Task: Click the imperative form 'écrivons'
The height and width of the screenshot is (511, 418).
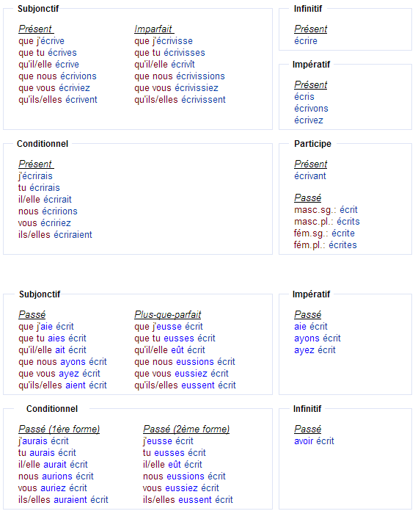Action: tap(311, 108)
